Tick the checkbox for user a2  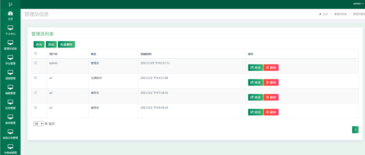pyautogui.click(x=36, y=92)
